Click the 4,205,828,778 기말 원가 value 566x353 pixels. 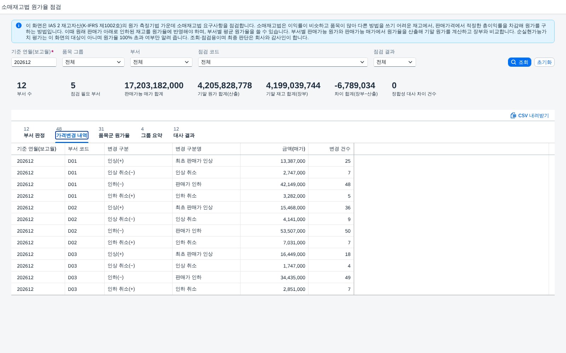coord(225,85)
